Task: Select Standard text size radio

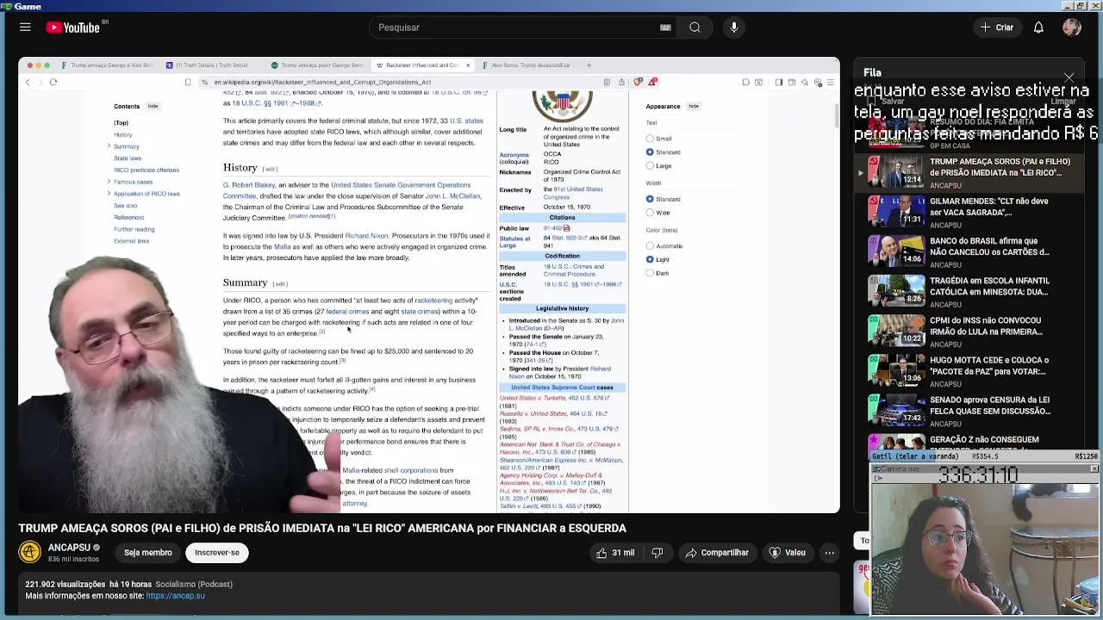Action: click(650, 152)
